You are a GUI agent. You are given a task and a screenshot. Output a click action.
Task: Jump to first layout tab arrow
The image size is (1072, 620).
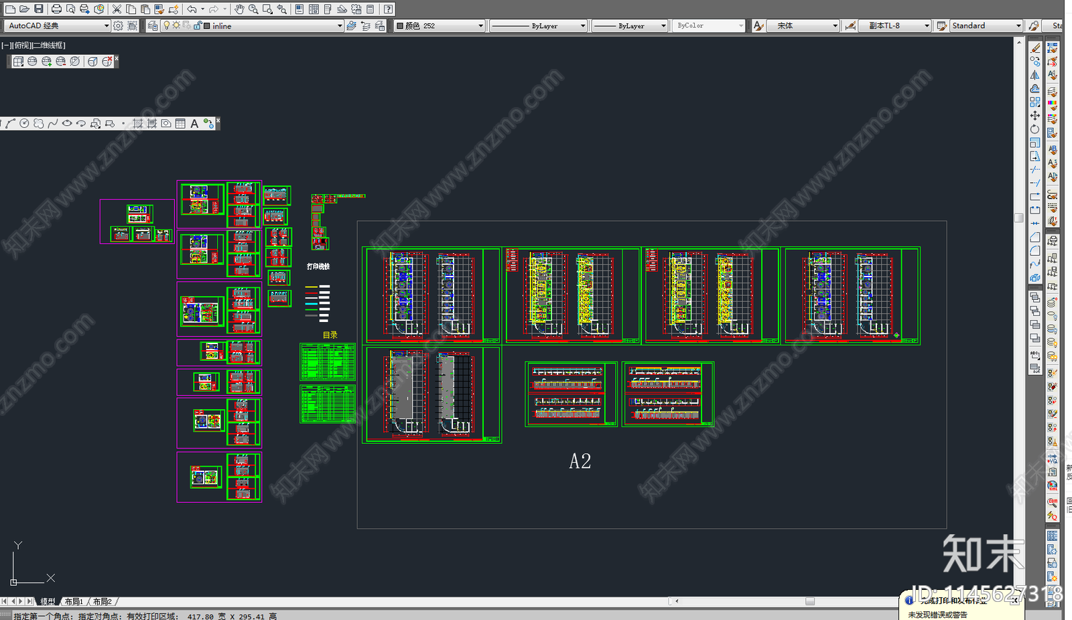(x=5, y=602)
